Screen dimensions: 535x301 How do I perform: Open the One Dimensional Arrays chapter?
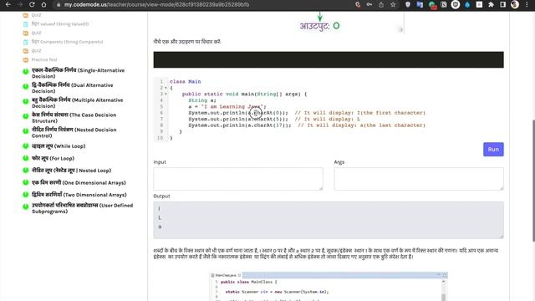click(79, 182)
